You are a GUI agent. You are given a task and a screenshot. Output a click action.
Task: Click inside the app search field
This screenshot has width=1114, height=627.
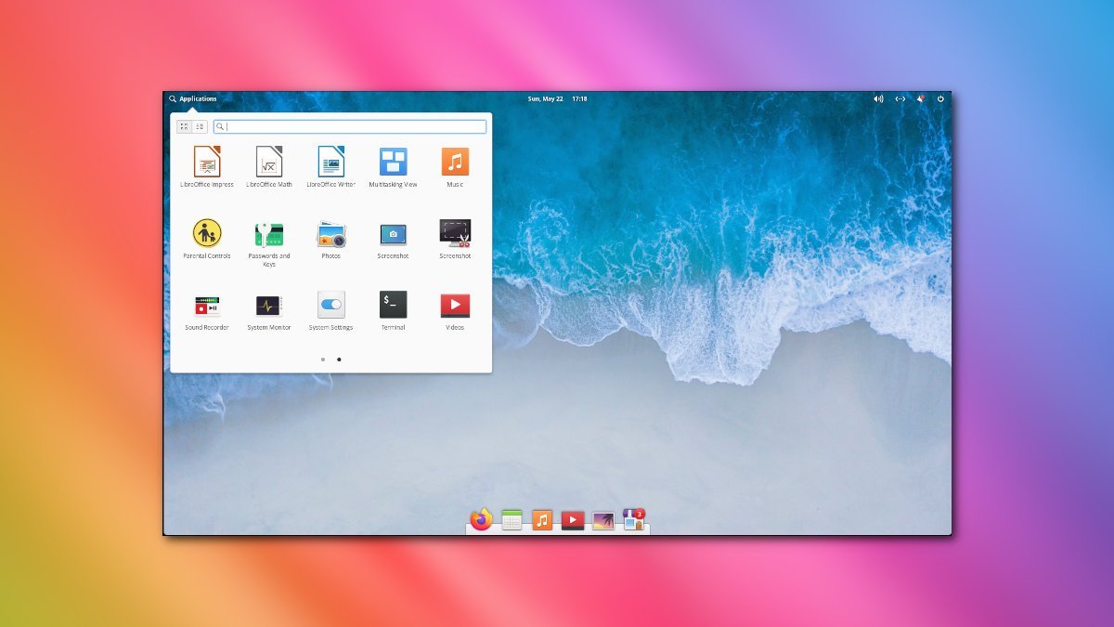[349, 126]
